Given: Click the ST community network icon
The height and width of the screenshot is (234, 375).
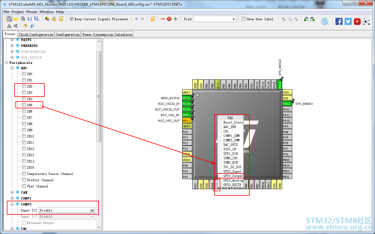Looking at the screenshot, I should 366,21.
